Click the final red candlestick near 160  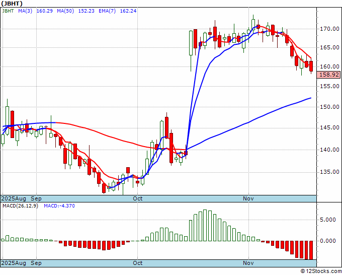point(311,66)
